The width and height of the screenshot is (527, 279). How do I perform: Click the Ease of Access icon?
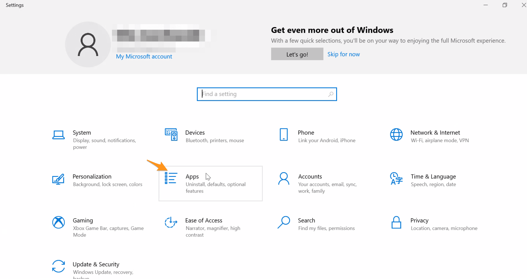coord(171,222)
